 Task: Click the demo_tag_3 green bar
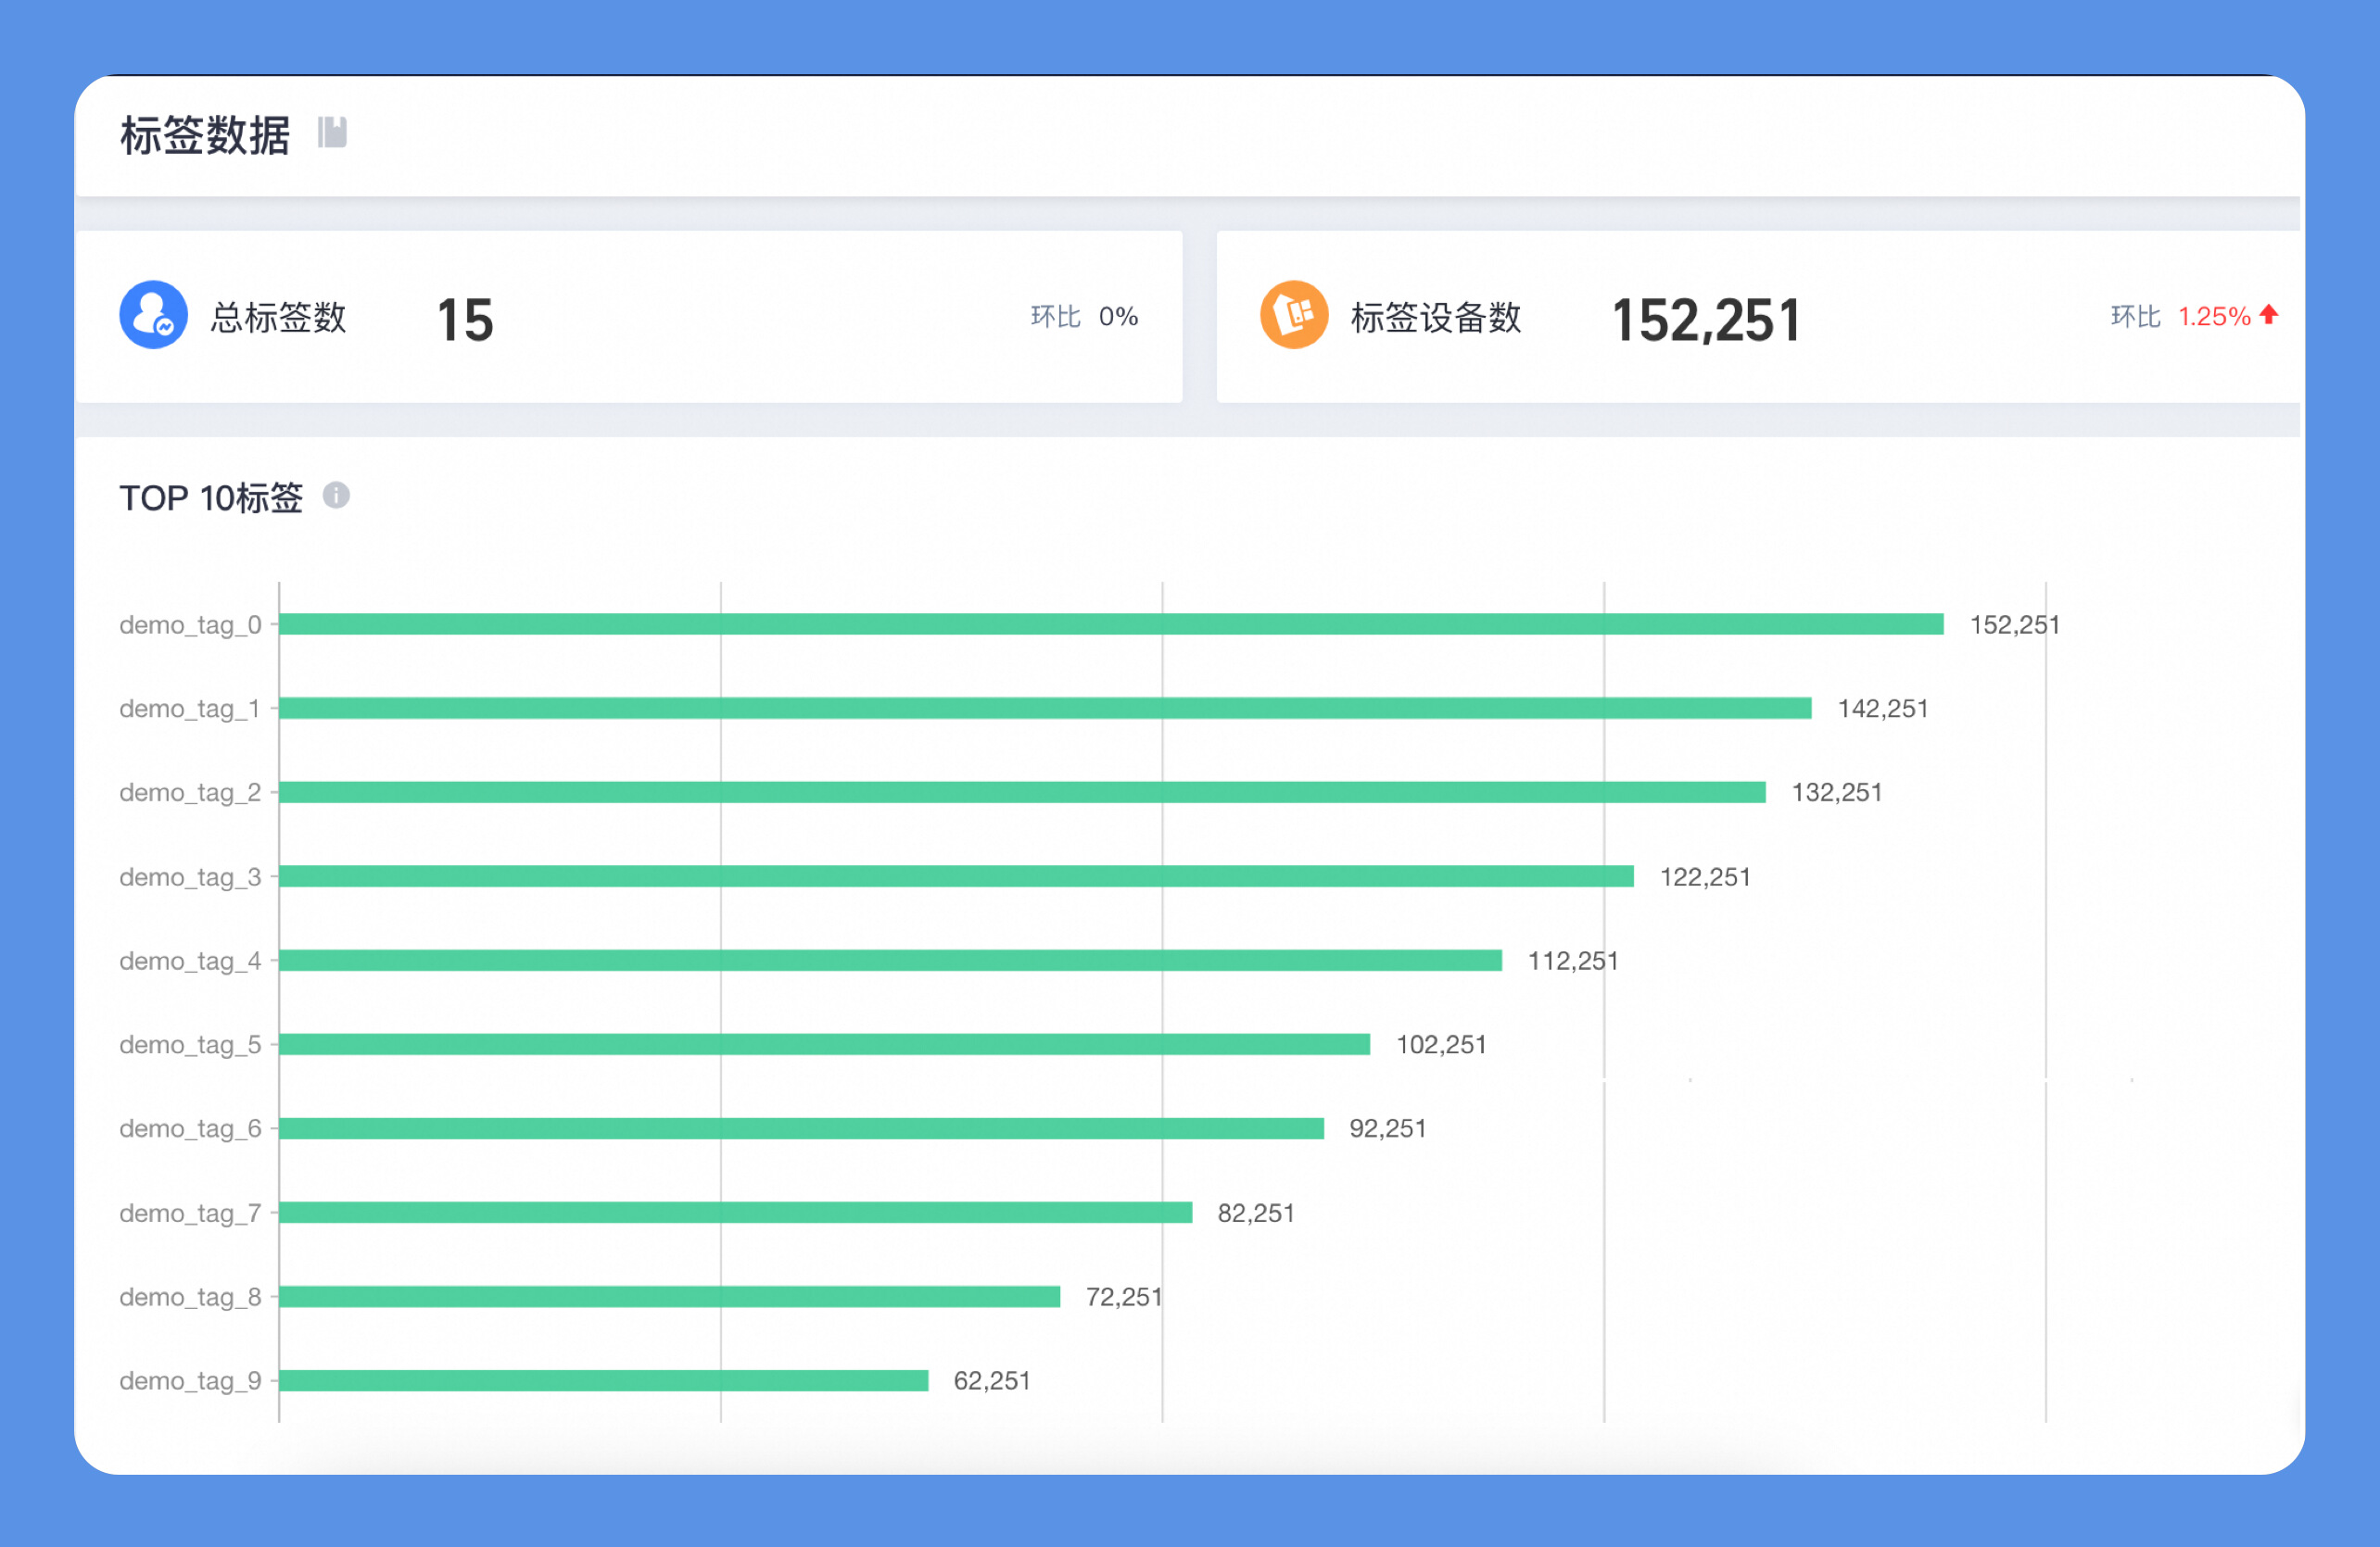point(956,876)
